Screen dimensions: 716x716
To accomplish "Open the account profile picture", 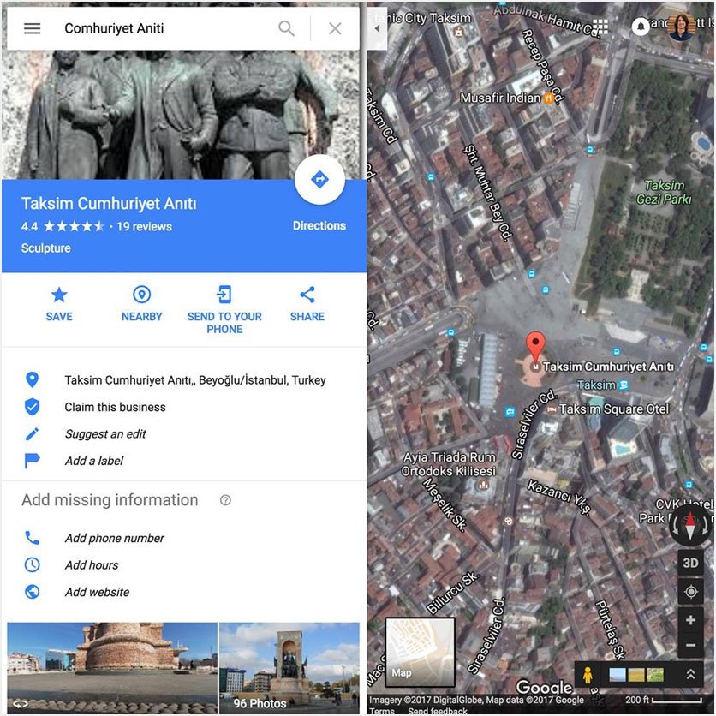I will point(681,27).
